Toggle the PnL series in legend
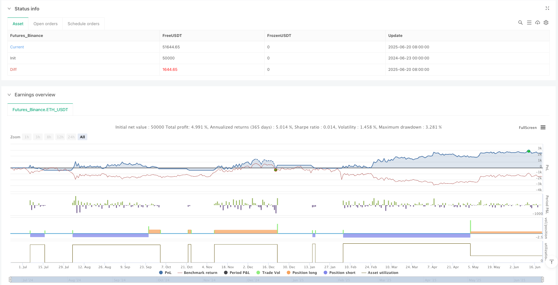Viewport: 558px width, 285px height. pyautogui.click(x=165, y=273)
